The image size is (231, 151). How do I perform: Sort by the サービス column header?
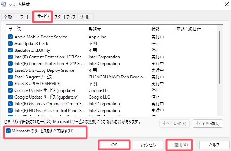tap(46, 29)
